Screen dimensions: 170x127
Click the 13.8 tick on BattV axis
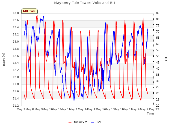[x=16, y=13]
